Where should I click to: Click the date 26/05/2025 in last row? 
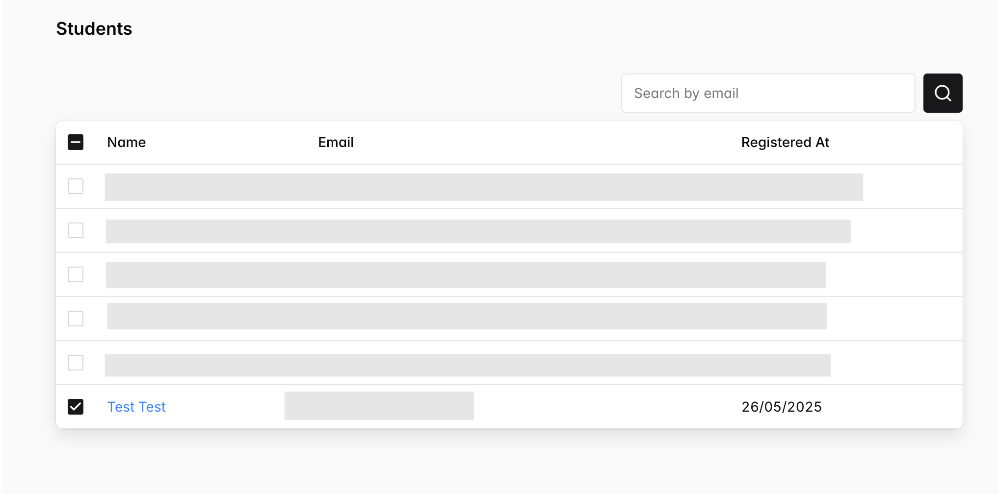781,406
